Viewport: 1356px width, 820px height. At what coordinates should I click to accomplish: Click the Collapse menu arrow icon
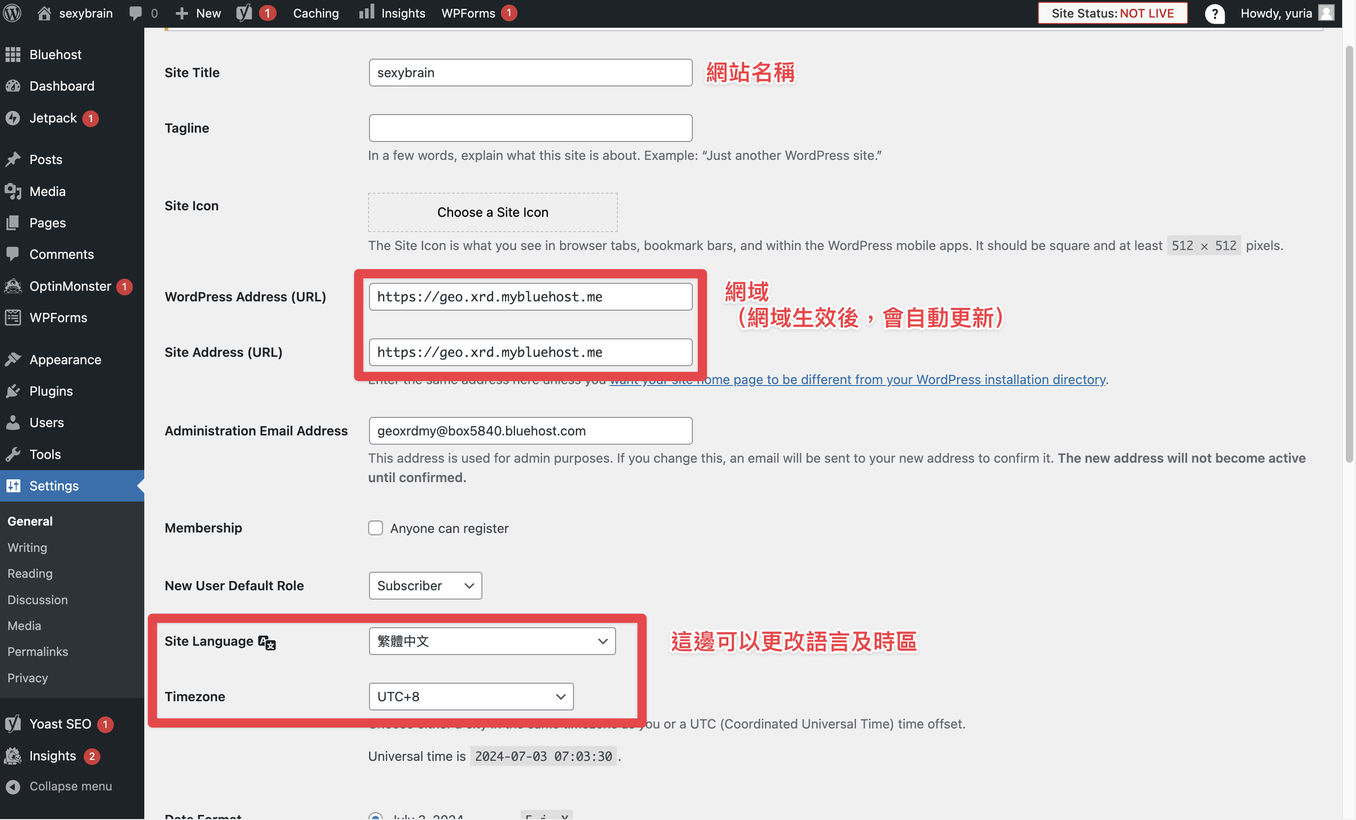[x=13, y=786]
